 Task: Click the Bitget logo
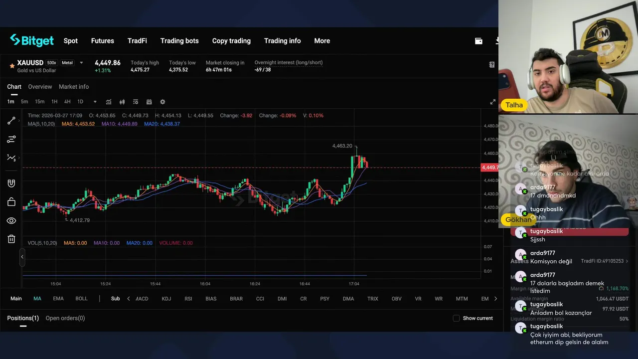pyautogui.click(x=32, y=41)
